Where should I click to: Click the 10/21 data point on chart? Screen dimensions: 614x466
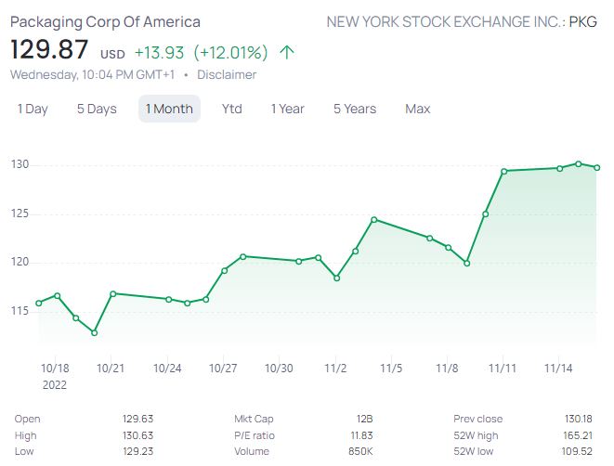click(112, 293)
